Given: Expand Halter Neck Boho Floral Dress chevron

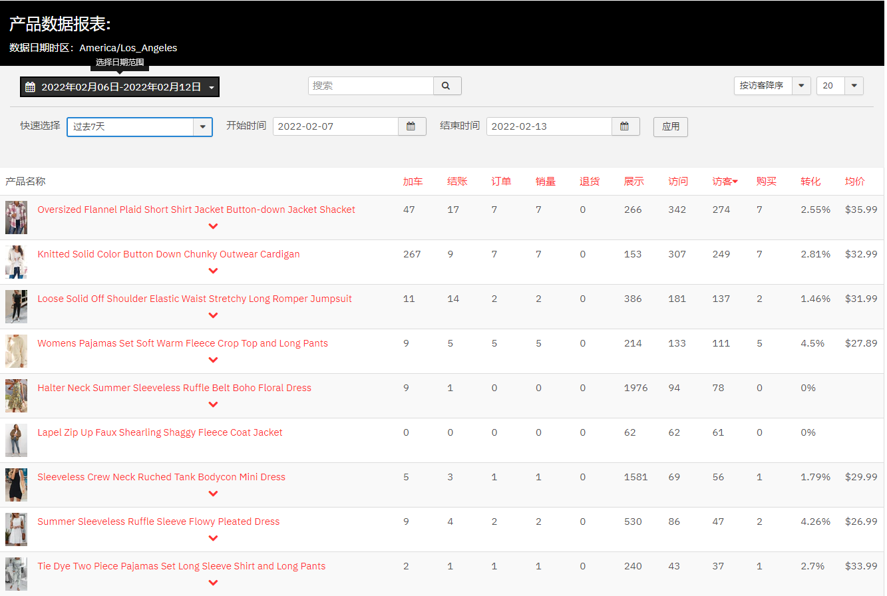Looking at the screenshot, I should (x=213, y=404).
